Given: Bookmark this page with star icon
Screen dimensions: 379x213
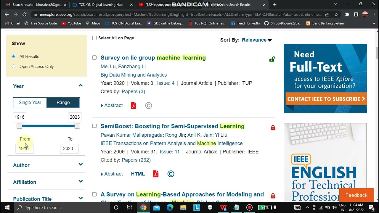Looking at the screenshot, I should [x=336, y=14].
